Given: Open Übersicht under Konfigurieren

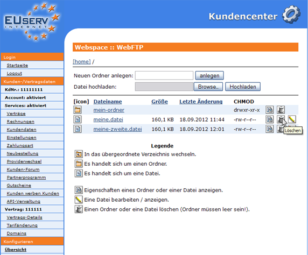Looking at the screenshot, I should click(16, 250).
